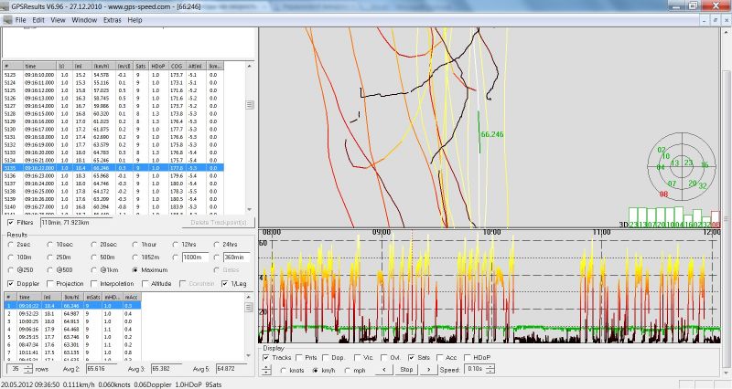This screenshot has width=732, height=389.
Task: Click the satellite sky-view compass plot
Action: 683,167
